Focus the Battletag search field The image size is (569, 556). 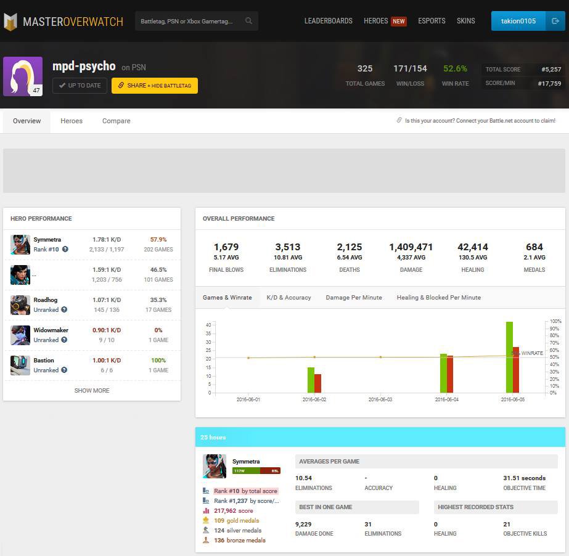tap(196, 21)
